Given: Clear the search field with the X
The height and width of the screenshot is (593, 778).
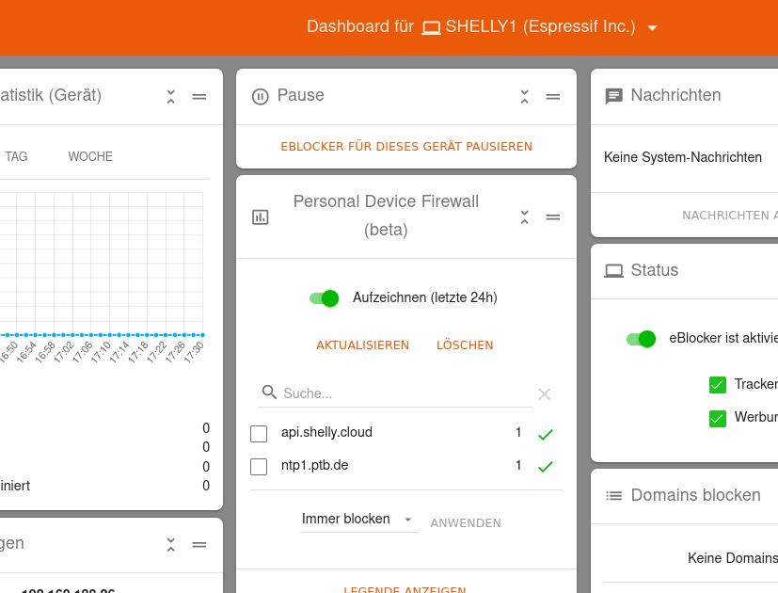Looking at the screenshot, I should pyautogui.click(x=545, y=394).
